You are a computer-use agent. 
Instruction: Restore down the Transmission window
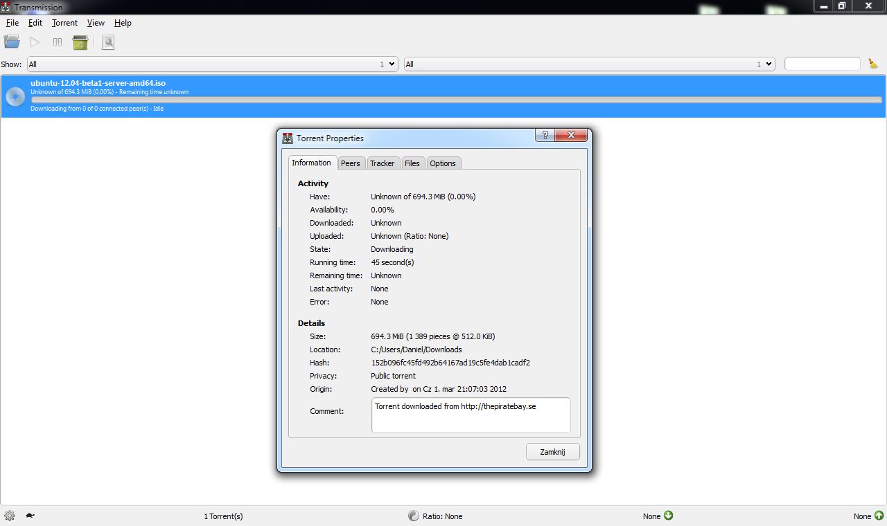click(x=842, y=6)
